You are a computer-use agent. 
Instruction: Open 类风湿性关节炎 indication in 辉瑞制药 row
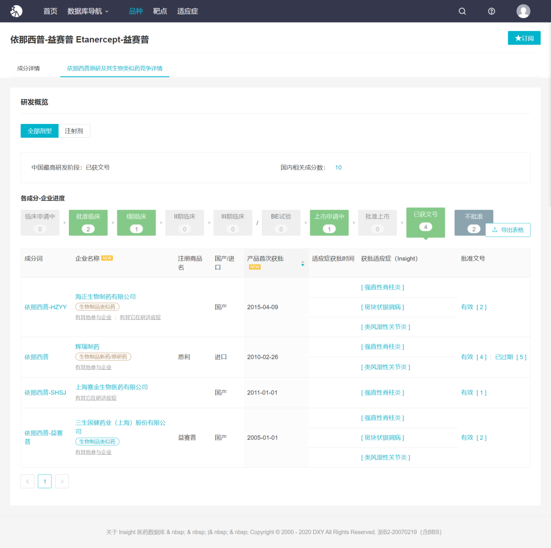click(x=386, y=367)
